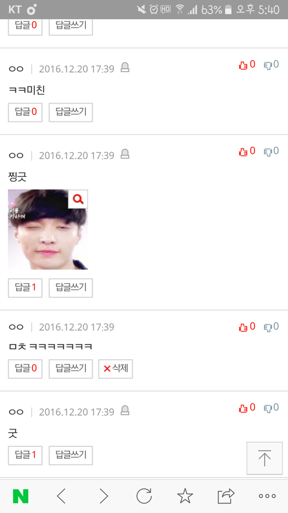Reload the page with refresh icon
This screenshot has width=288, height=513.
click(144, 496)
